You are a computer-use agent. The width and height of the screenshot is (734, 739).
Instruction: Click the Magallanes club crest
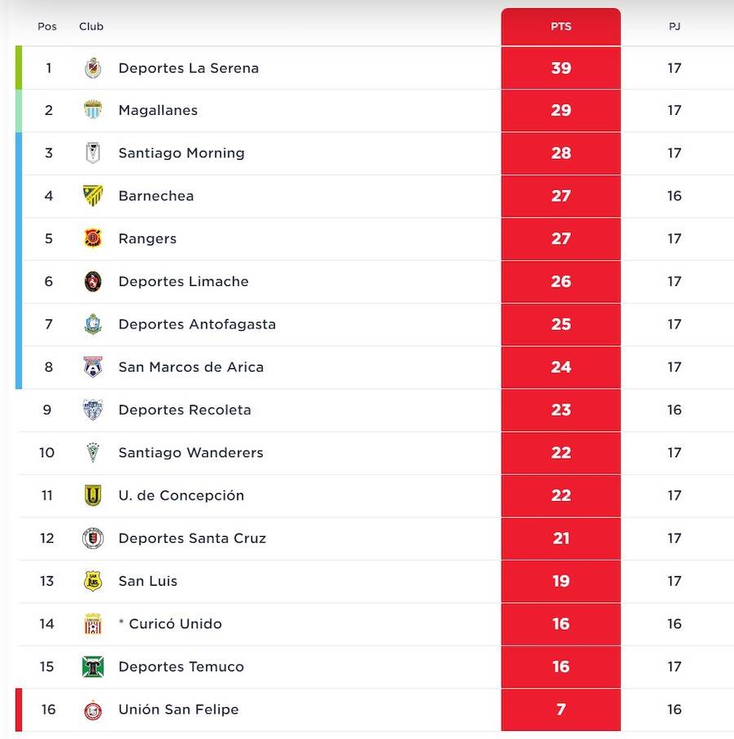click(93, 110)
